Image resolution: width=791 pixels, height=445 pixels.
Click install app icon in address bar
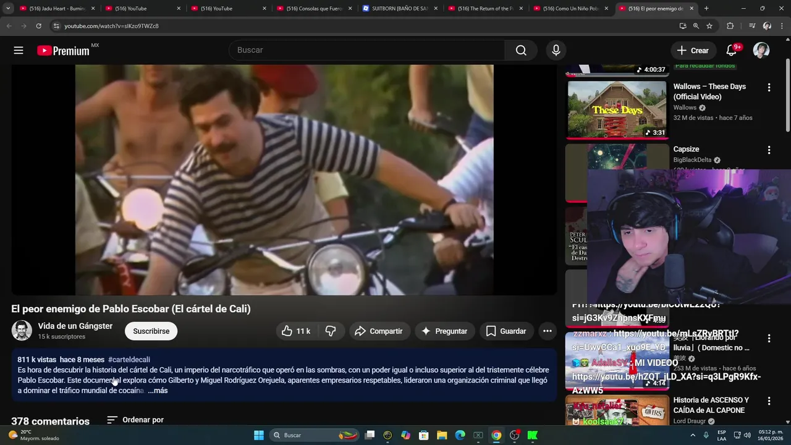682,26
